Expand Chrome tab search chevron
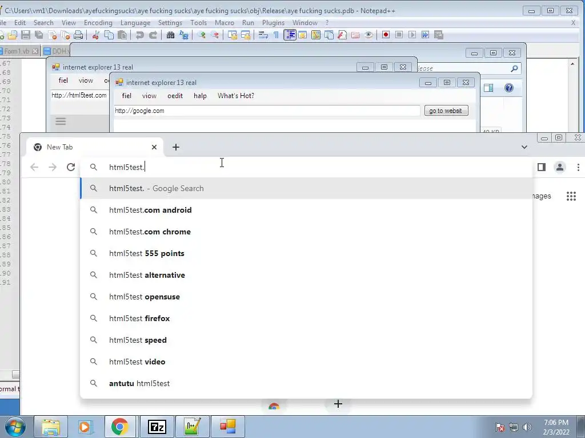585x438 pixels. click(524, 147)
